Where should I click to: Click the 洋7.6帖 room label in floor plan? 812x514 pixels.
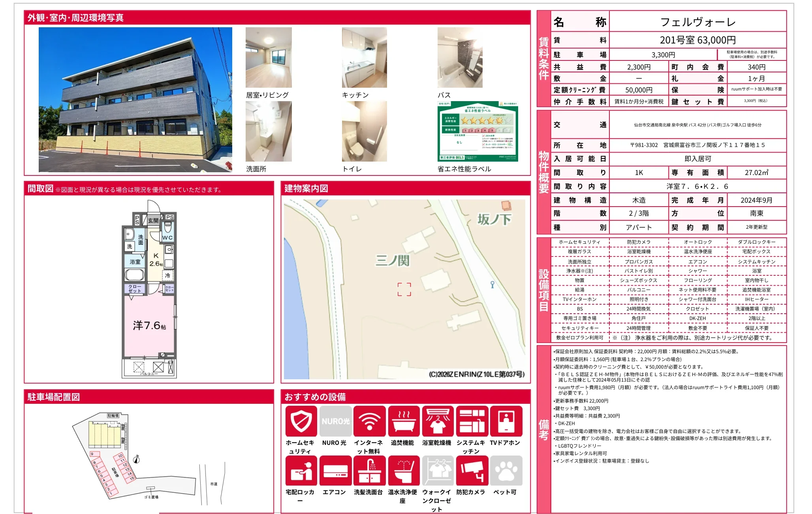point(149,325)
